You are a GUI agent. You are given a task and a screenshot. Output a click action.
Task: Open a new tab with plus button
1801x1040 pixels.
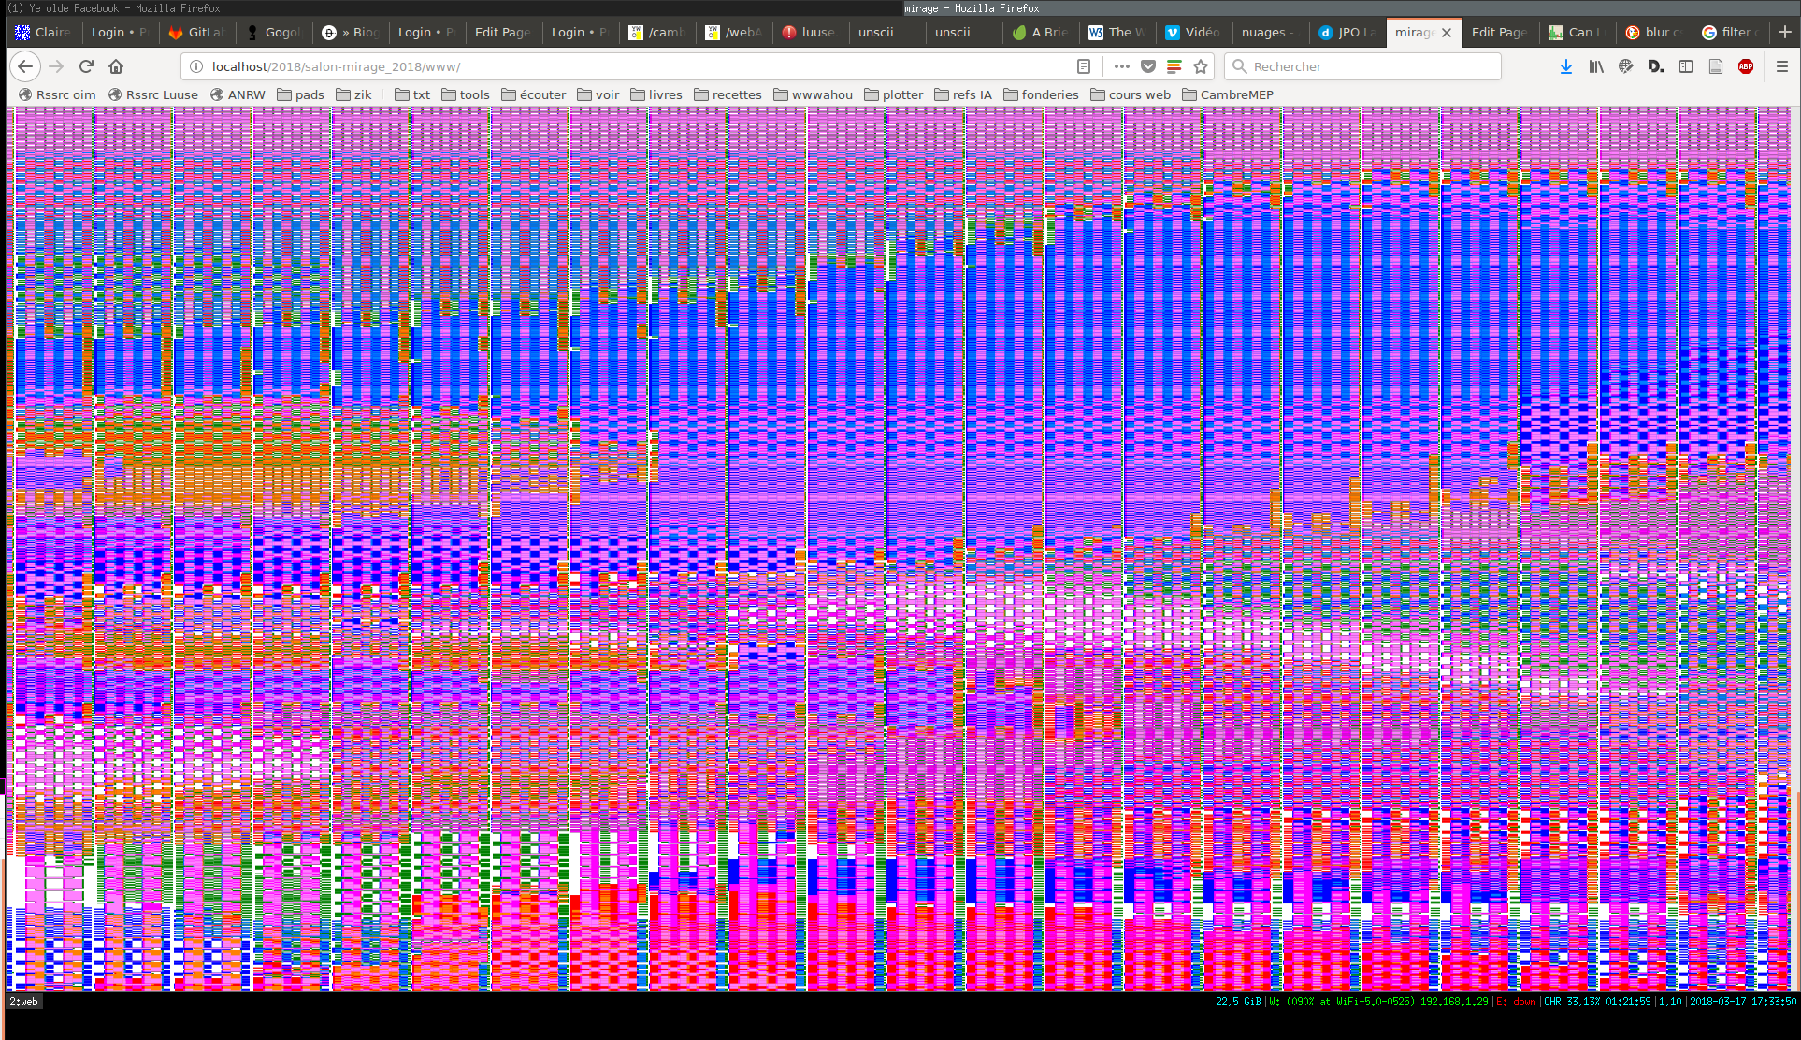point(1784,32)
